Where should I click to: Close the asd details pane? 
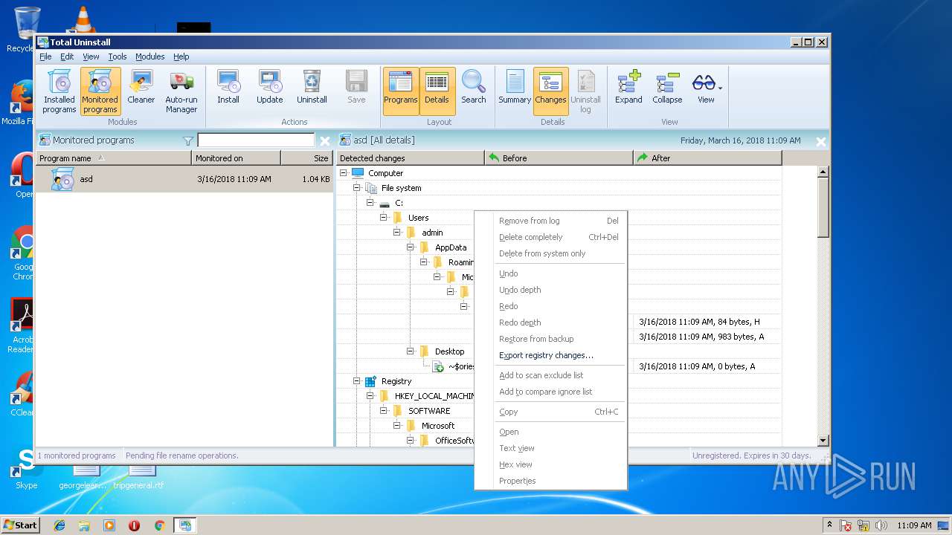821,141
